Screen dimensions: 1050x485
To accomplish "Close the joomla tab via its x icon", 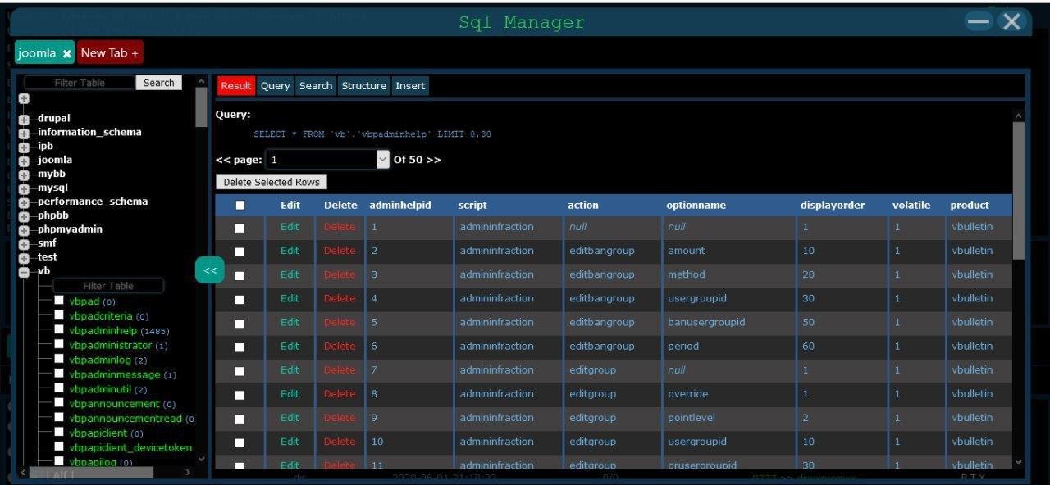I will coord(68,52).
